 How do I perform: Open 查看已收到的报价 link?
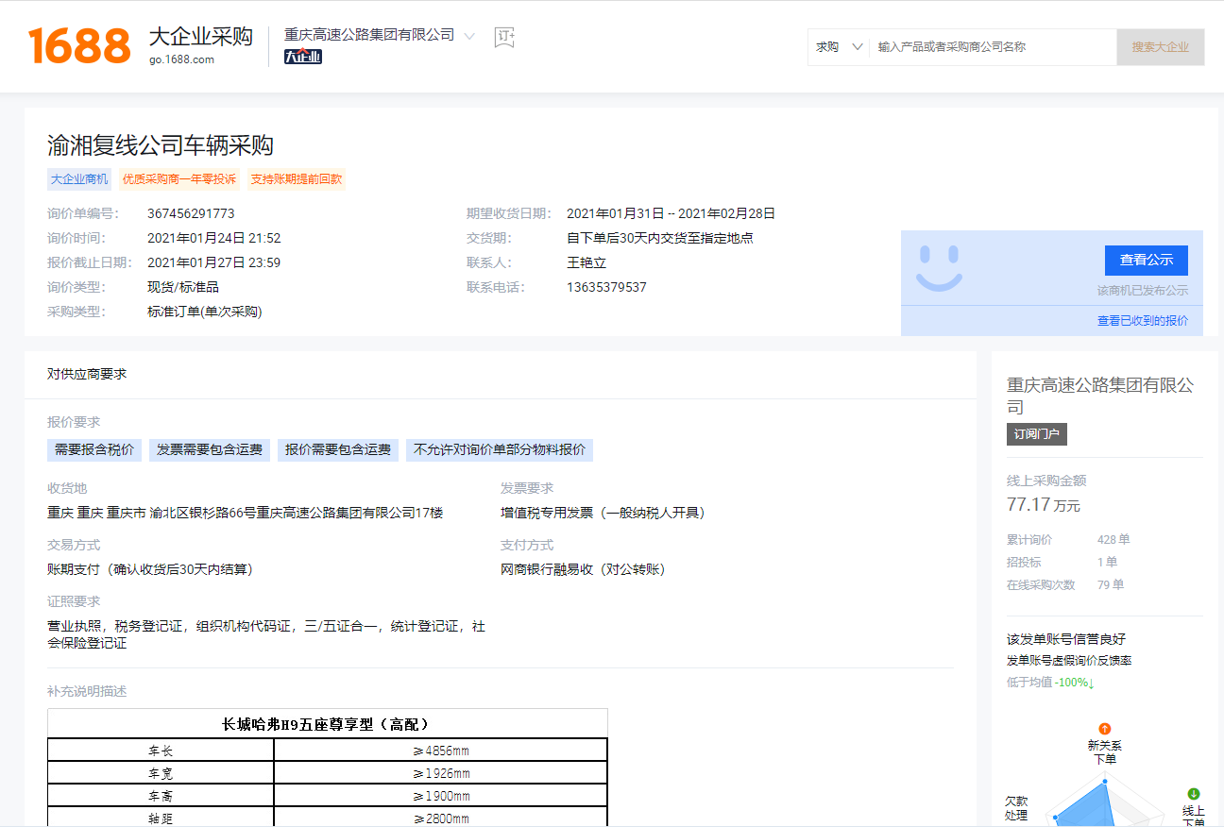[x=1143, y=321]
